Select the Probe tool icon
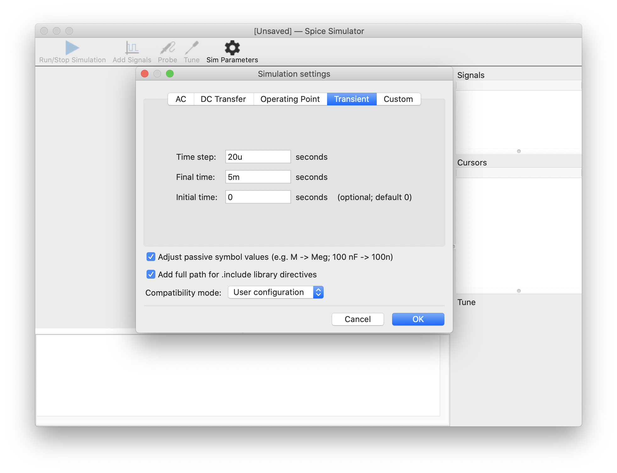The width and height of the screenshot is (617, 473). pos(167,48)
